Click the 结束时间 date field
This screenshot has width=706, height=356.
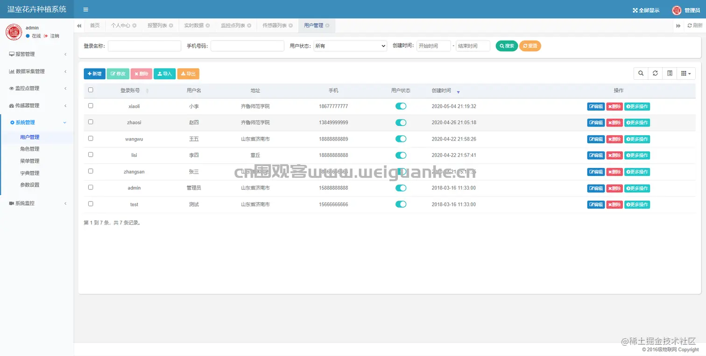pos(473,46)
